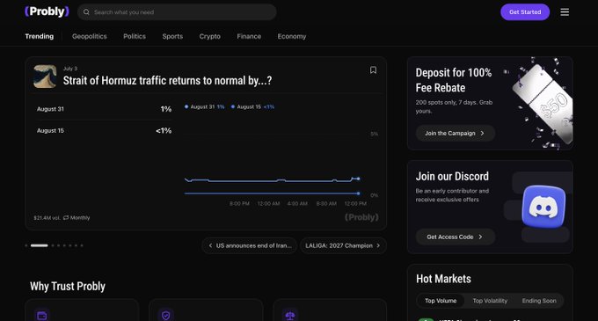Go to next market LALIGA: 2027 Champion
This screenshot has height=321, width=598.
click(343, 245)
